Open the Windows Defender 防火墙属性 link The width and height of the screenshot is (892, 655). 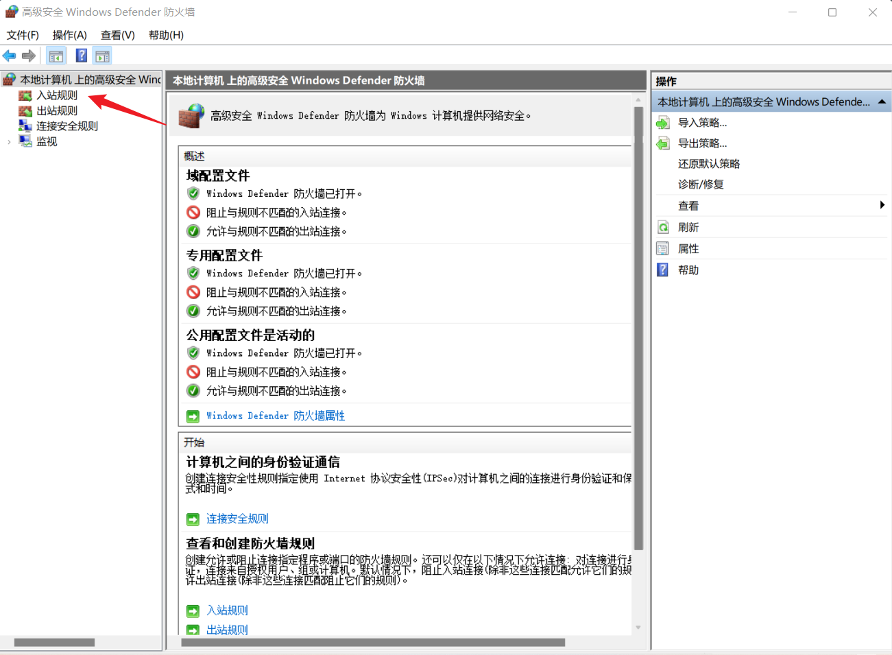[276, 416]
